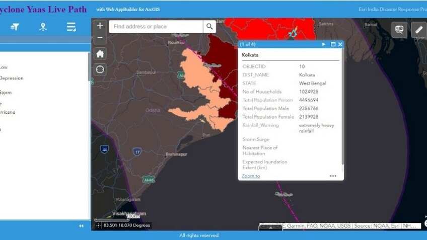Select the Measurement ruler tool

(418, 30)
